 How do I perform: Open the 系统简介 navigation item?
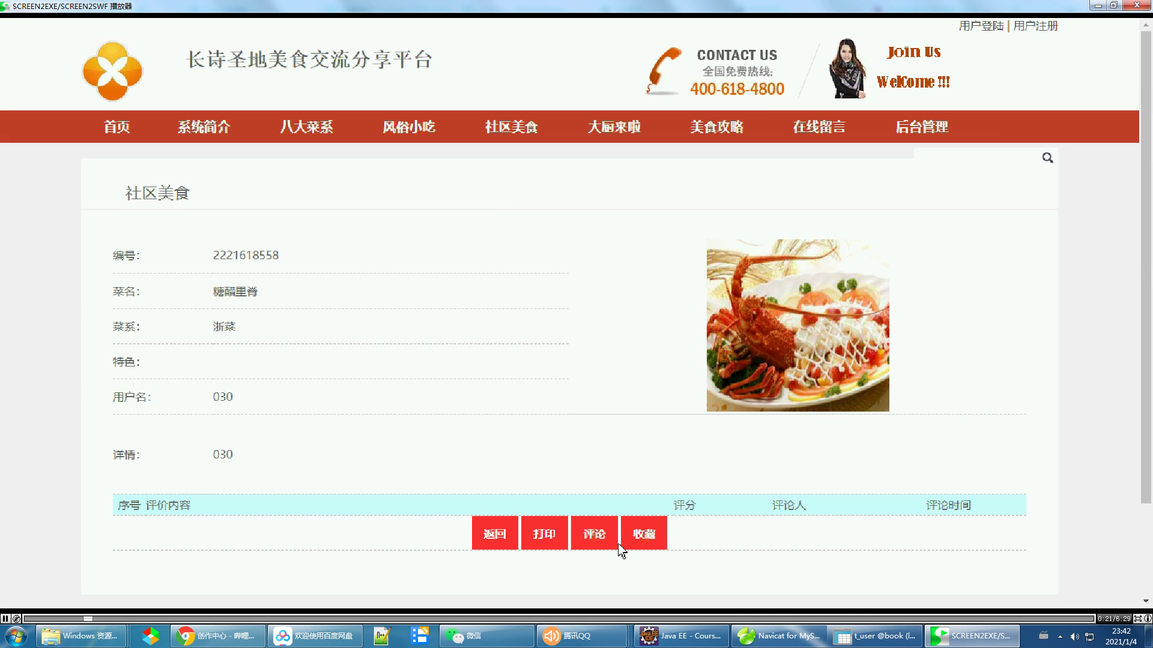[204, 127]
